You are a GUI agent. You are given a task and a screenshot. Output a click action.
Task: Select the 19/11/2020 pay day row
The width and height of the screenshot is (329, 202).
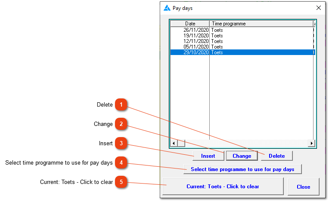click(x=242, y=36)
